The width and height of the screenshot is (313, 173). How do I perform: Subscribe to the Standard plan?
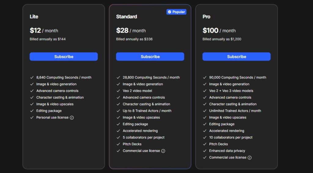[x=150, y=57]
